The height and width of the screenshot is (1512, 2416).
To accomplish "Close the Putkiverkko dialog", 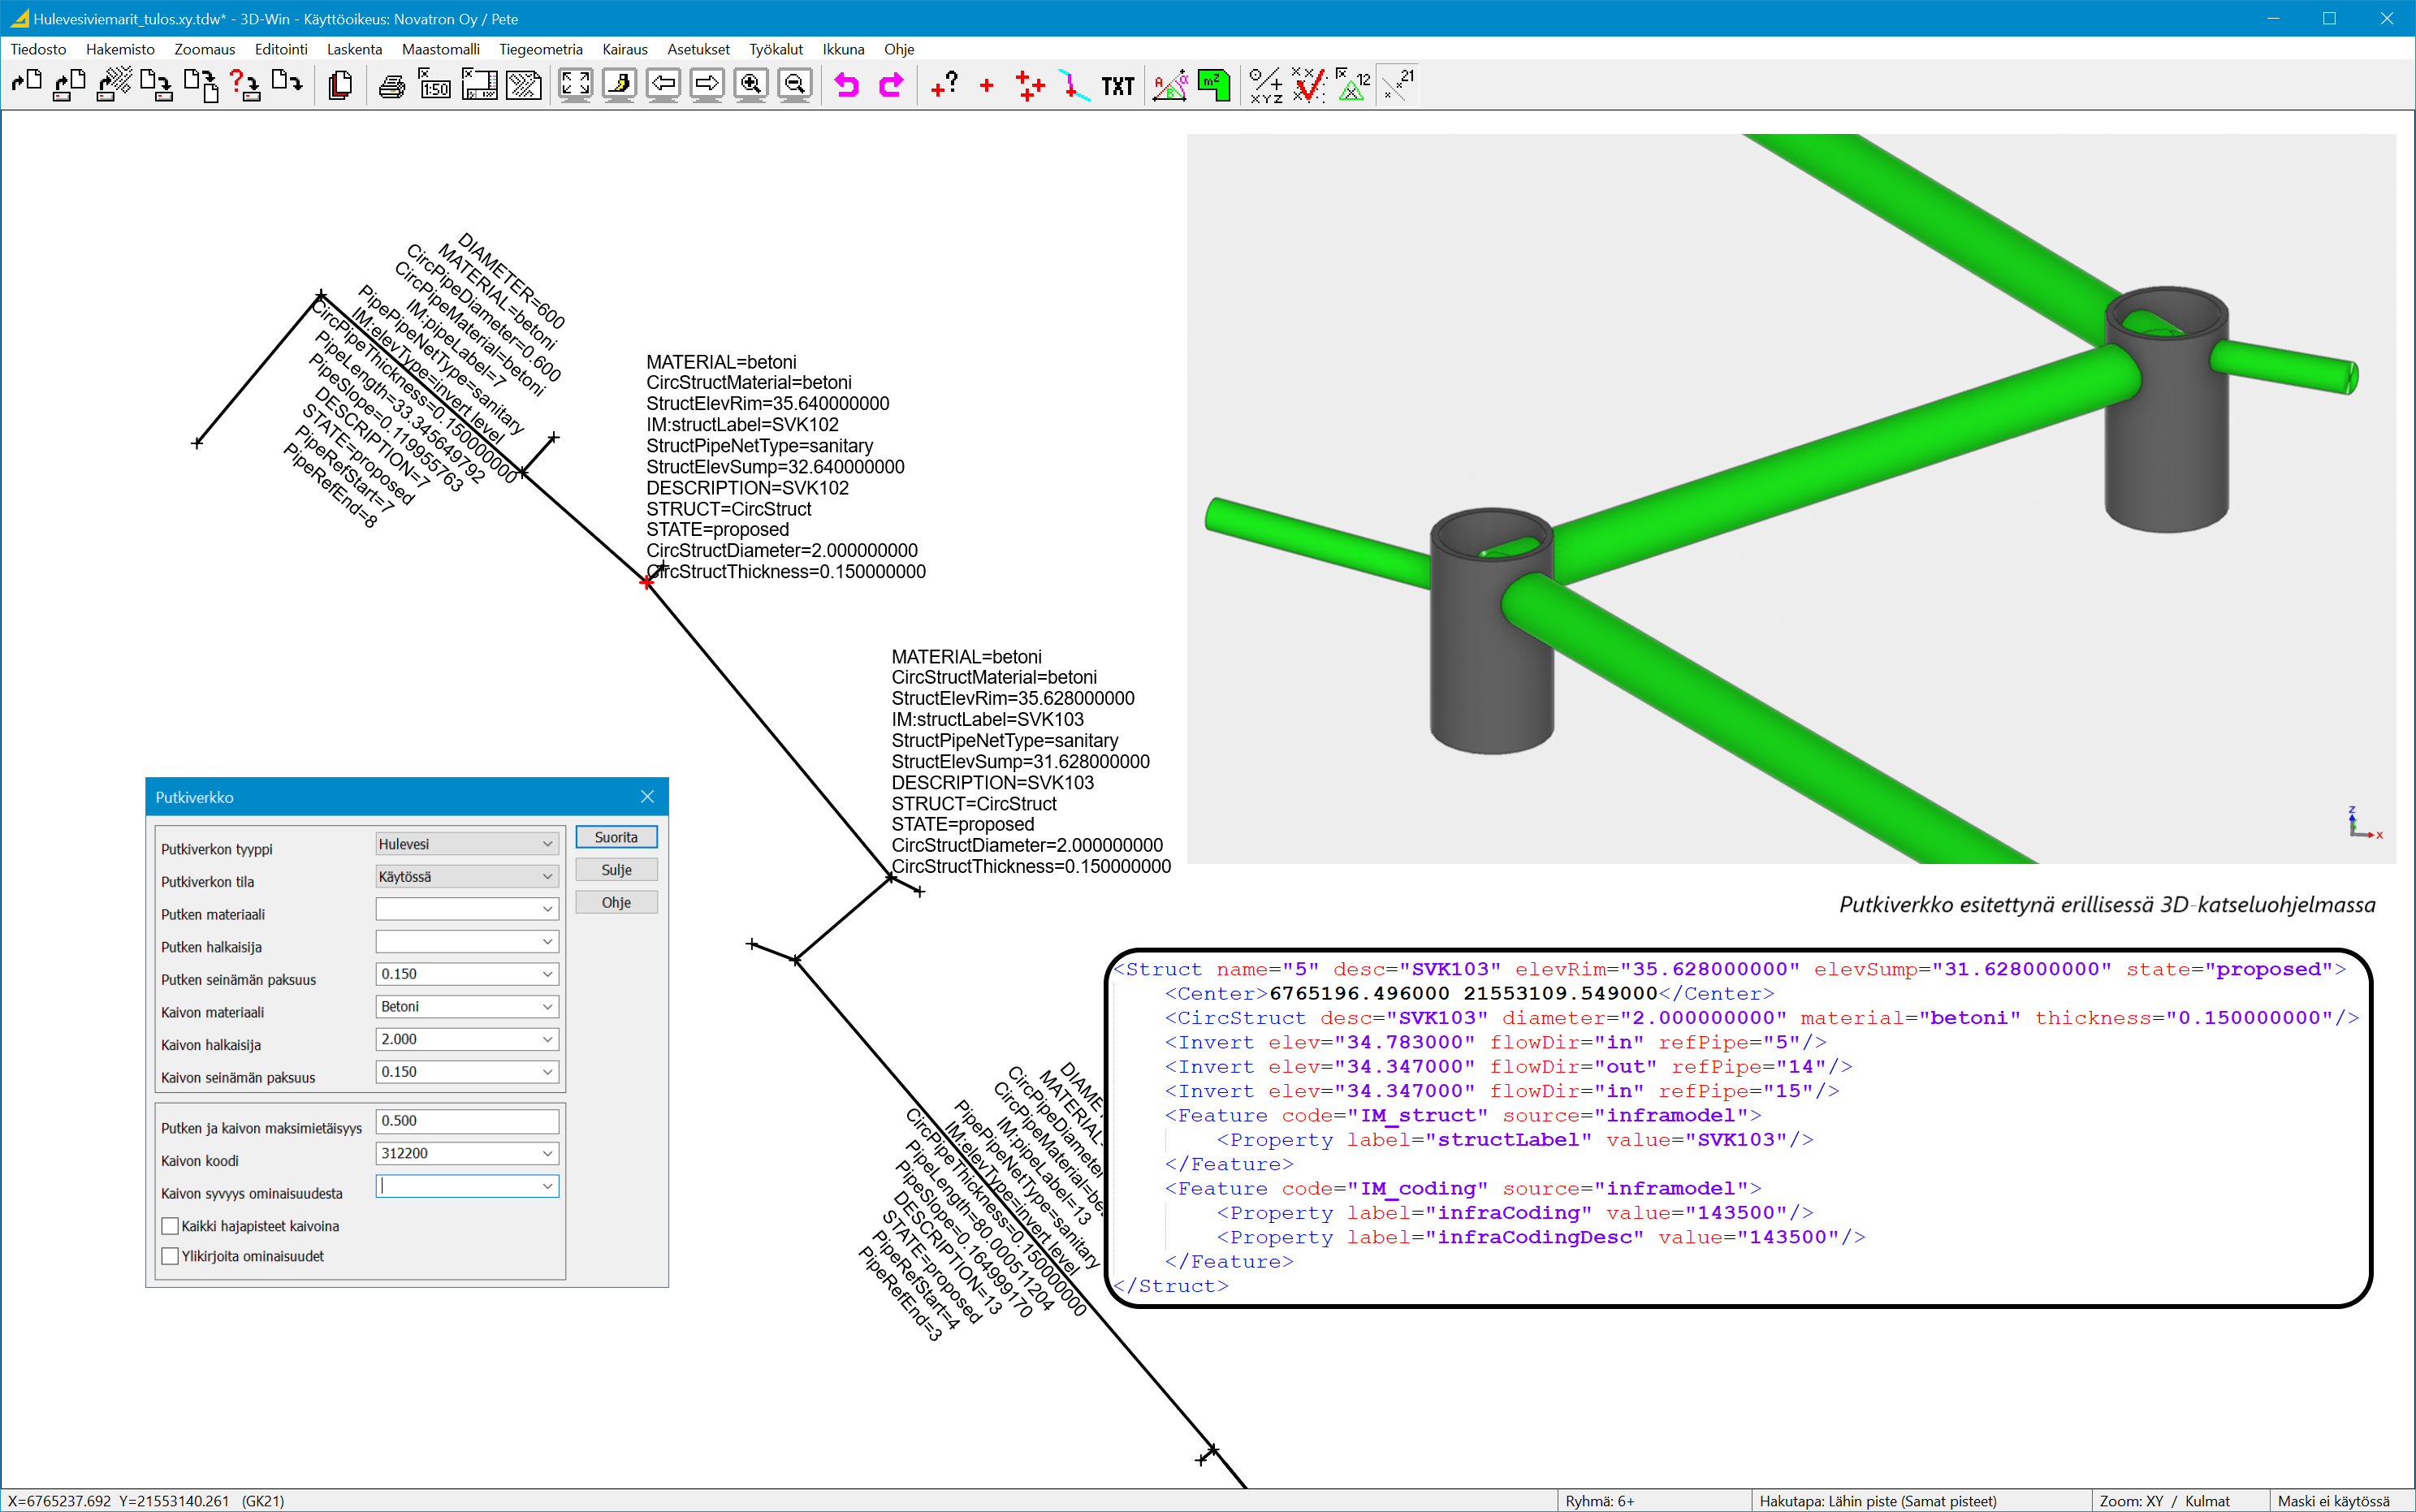I will coord(647,797).
